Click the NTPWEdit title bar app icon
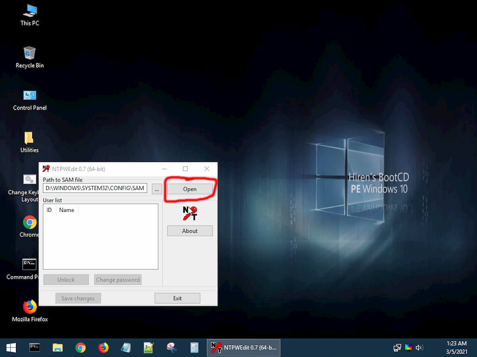Image resolution: width=477 pixels, height=357 pixels. [46, 169]
